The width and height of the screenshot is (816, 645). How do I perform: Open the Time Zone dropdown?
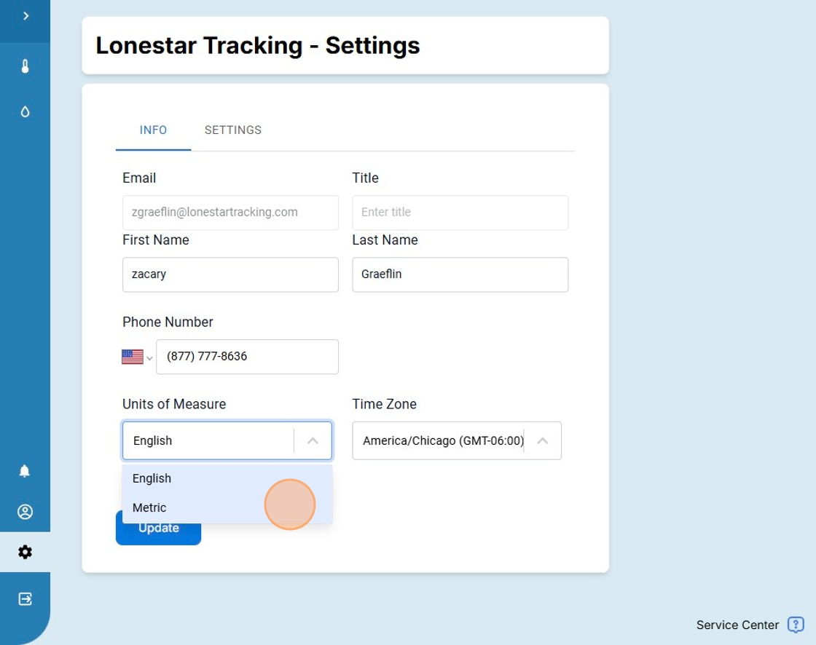[457, 440]
